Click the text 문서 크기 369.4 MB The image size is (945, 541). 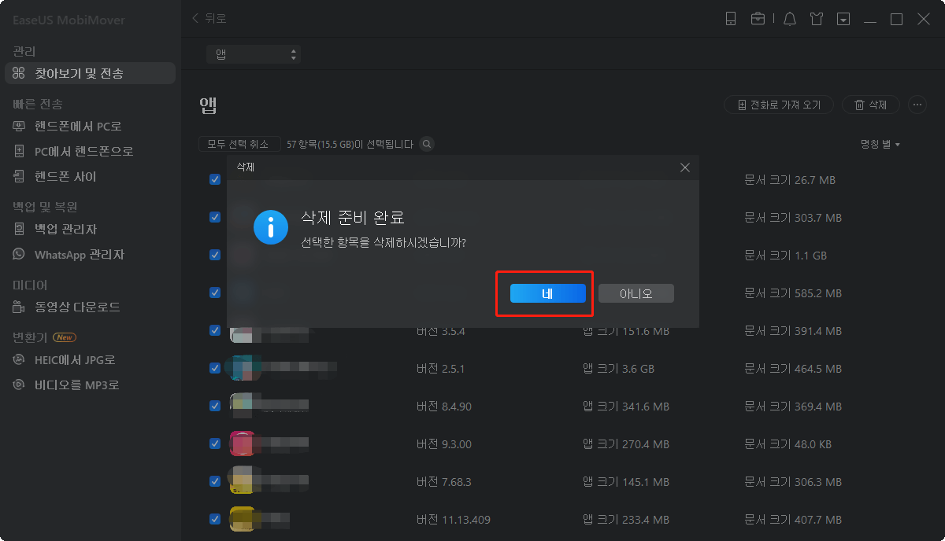click(x=793, y=407)
